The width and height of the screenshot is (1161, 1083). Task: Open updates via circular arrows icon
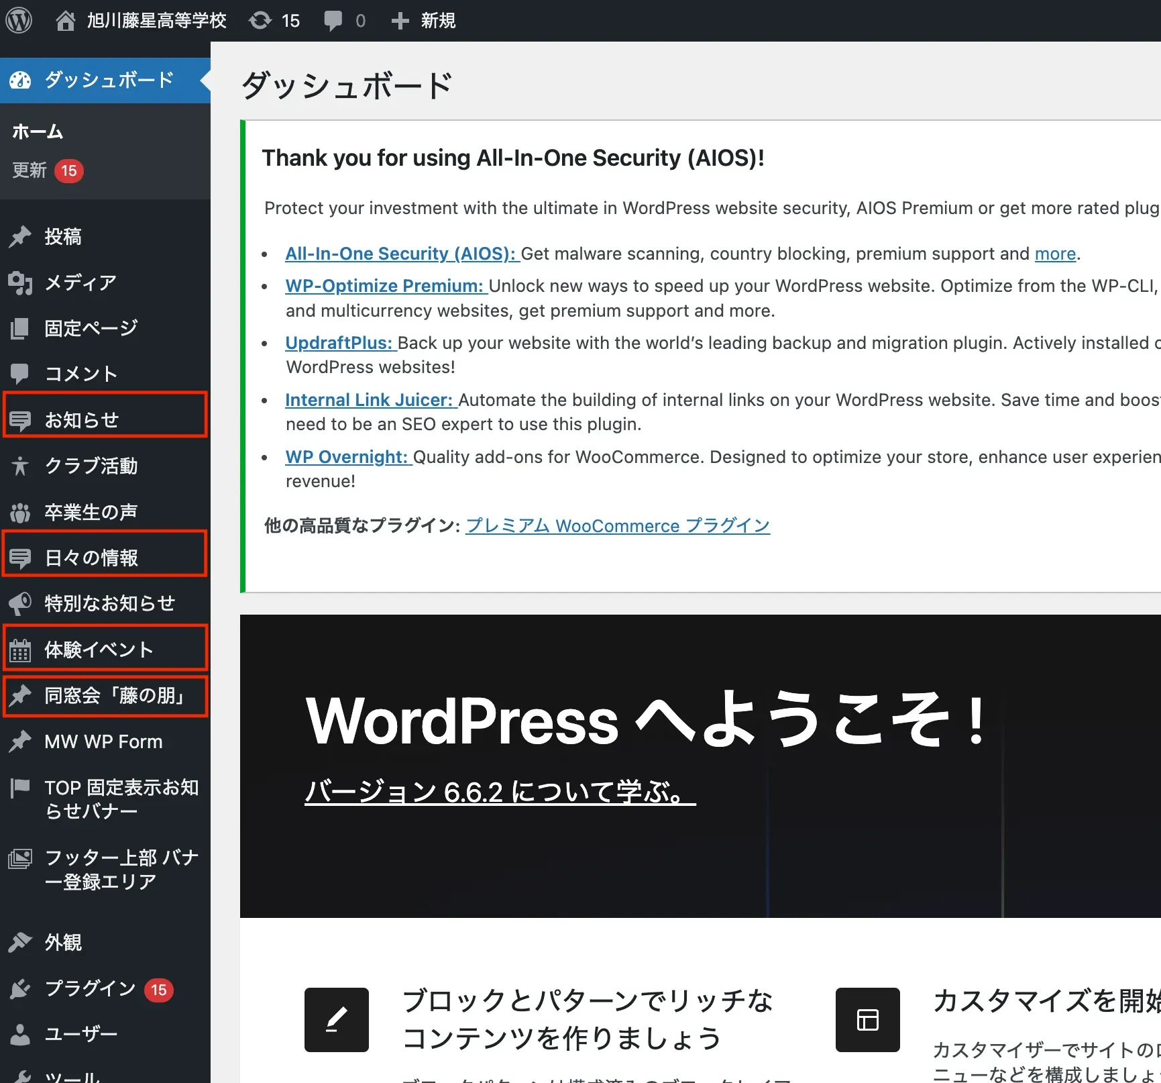[x=260, y=21]
